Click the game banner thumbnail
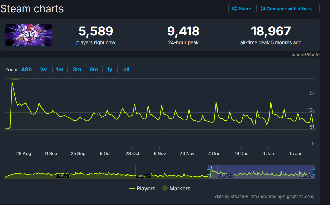This screenshot has width=330, height=205. tap(29, 35)
